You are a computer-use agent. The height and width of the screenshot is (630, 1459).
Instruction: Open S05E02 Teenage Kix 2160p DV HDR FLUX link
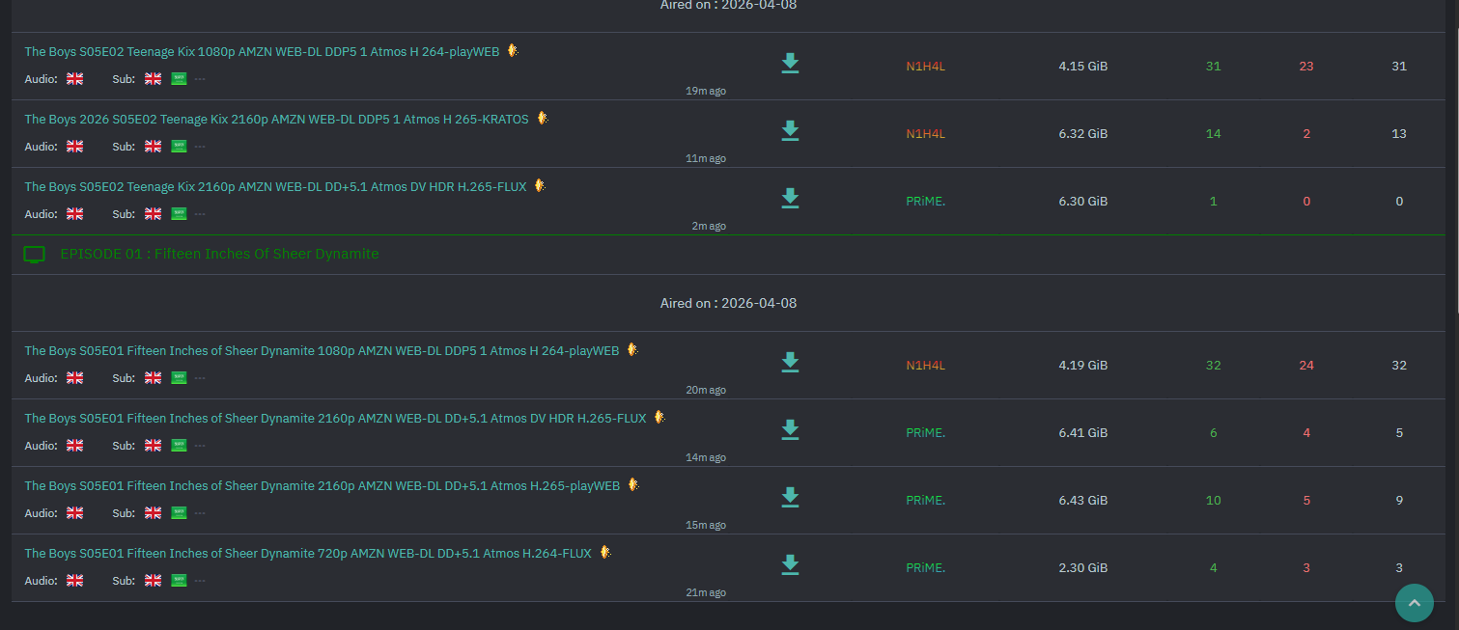coord(275,187)
